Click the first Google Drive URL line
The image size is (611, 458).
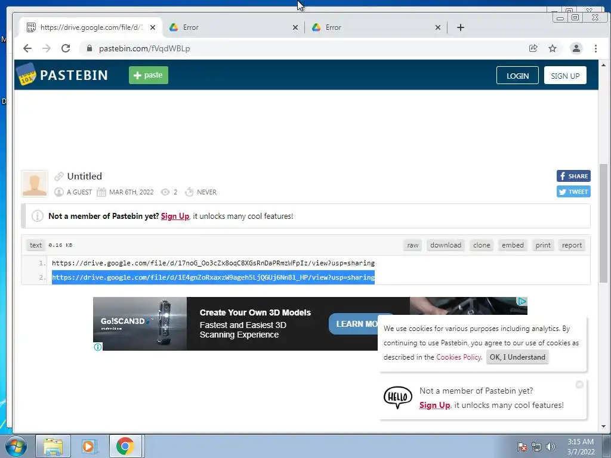[x=213, y=263]
